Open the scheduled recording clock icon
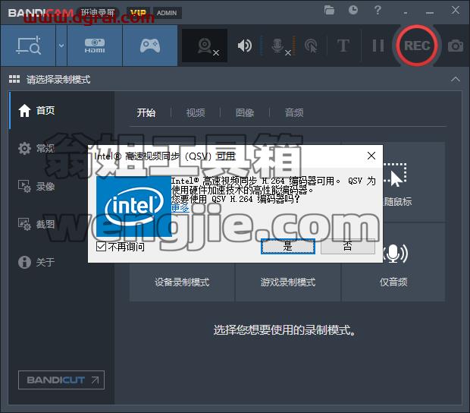The width and height of the screenshot is (470, 413). coord(353,10)
